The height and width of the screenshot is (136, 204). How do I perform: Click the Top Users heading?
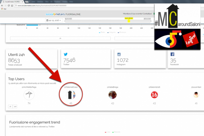[x=16, y=79]
